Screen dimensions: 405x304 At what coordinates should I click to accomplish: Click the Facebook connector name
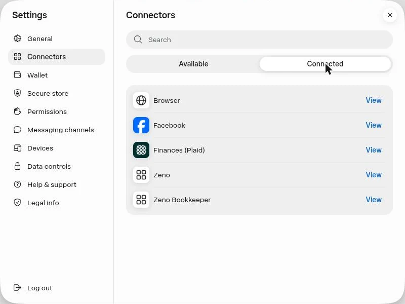169,125
